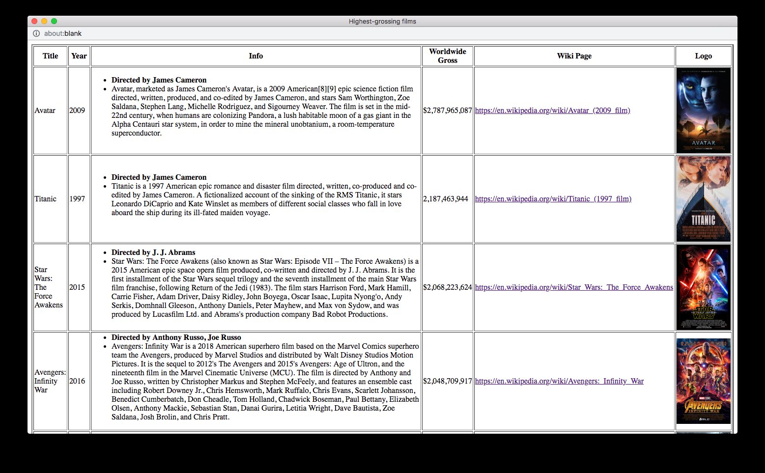Click the Star Wars Force Awakens poster
The width and height of the screenshot is (765, 473).
point(703,287)
